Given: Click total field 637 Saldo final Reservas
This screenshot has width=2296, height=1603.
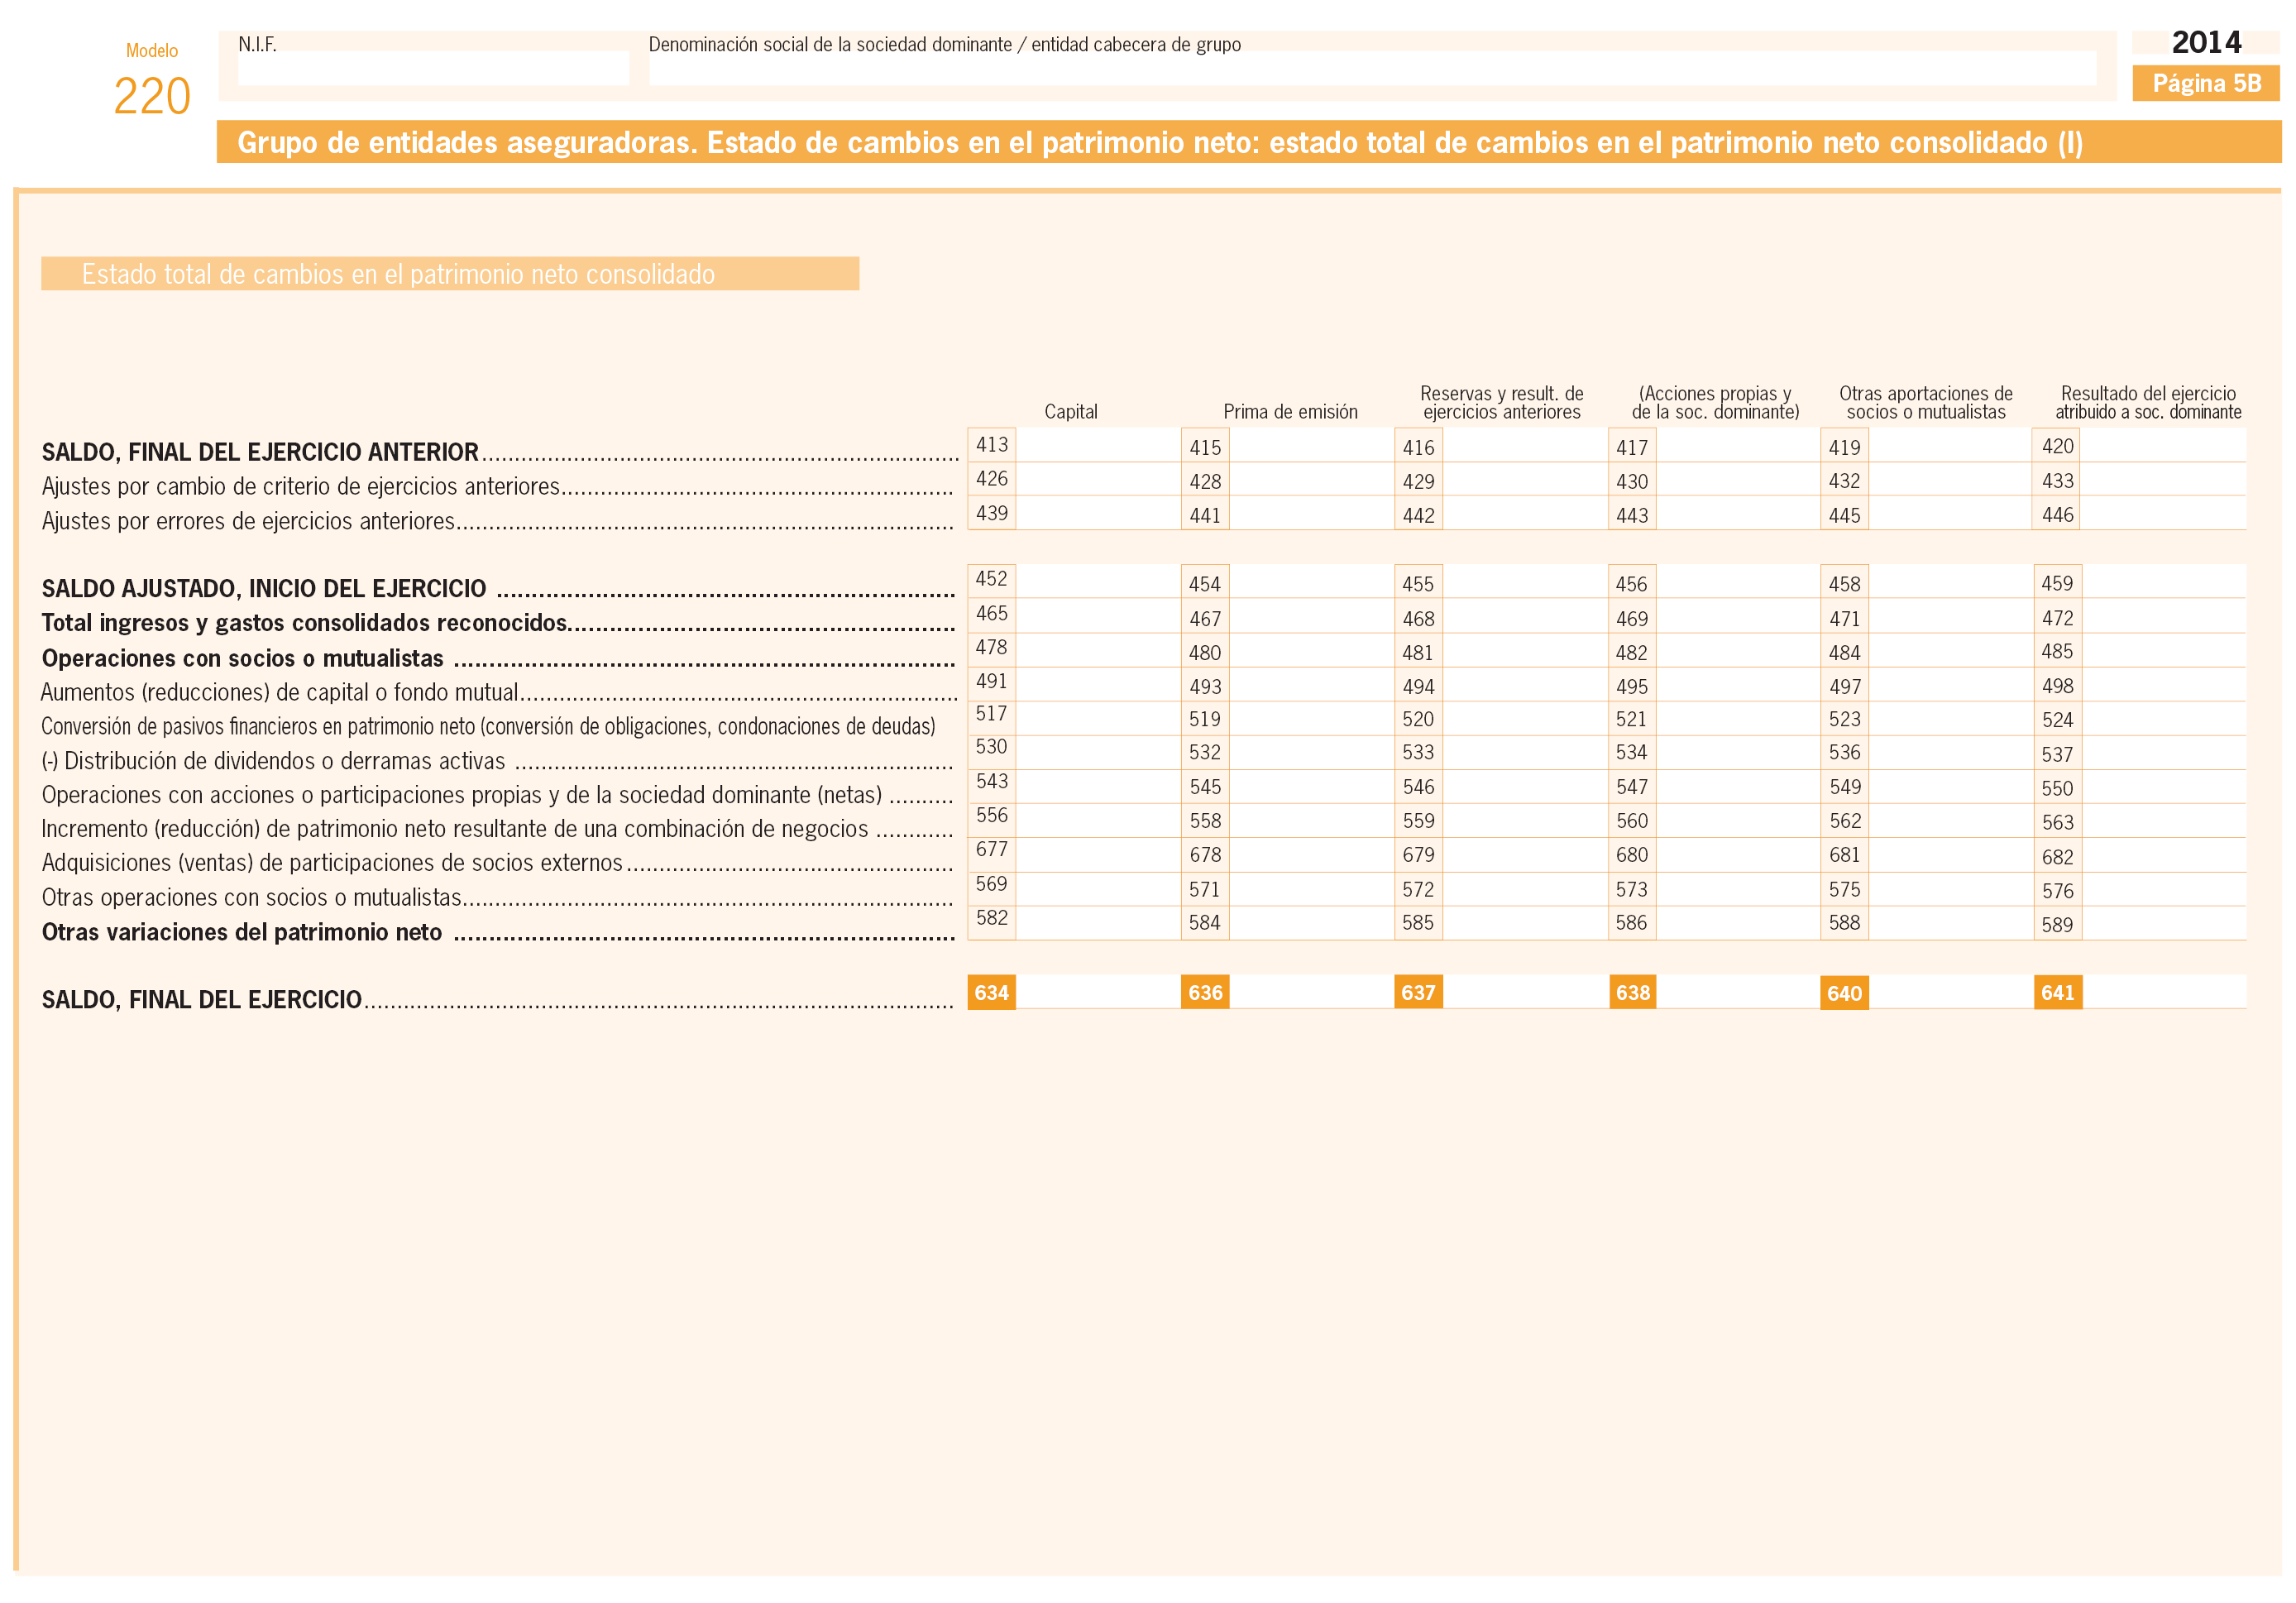Looking at the screenshot, I should (1525, 992).
